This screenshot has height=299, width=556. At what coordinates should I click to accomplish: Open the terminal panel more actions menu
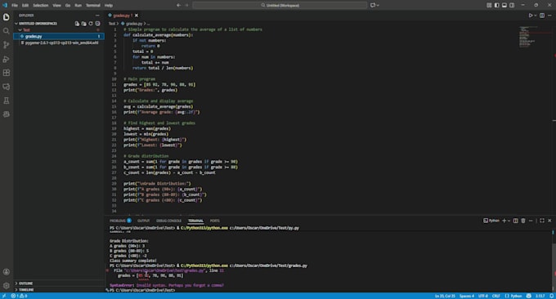point(531,221)
